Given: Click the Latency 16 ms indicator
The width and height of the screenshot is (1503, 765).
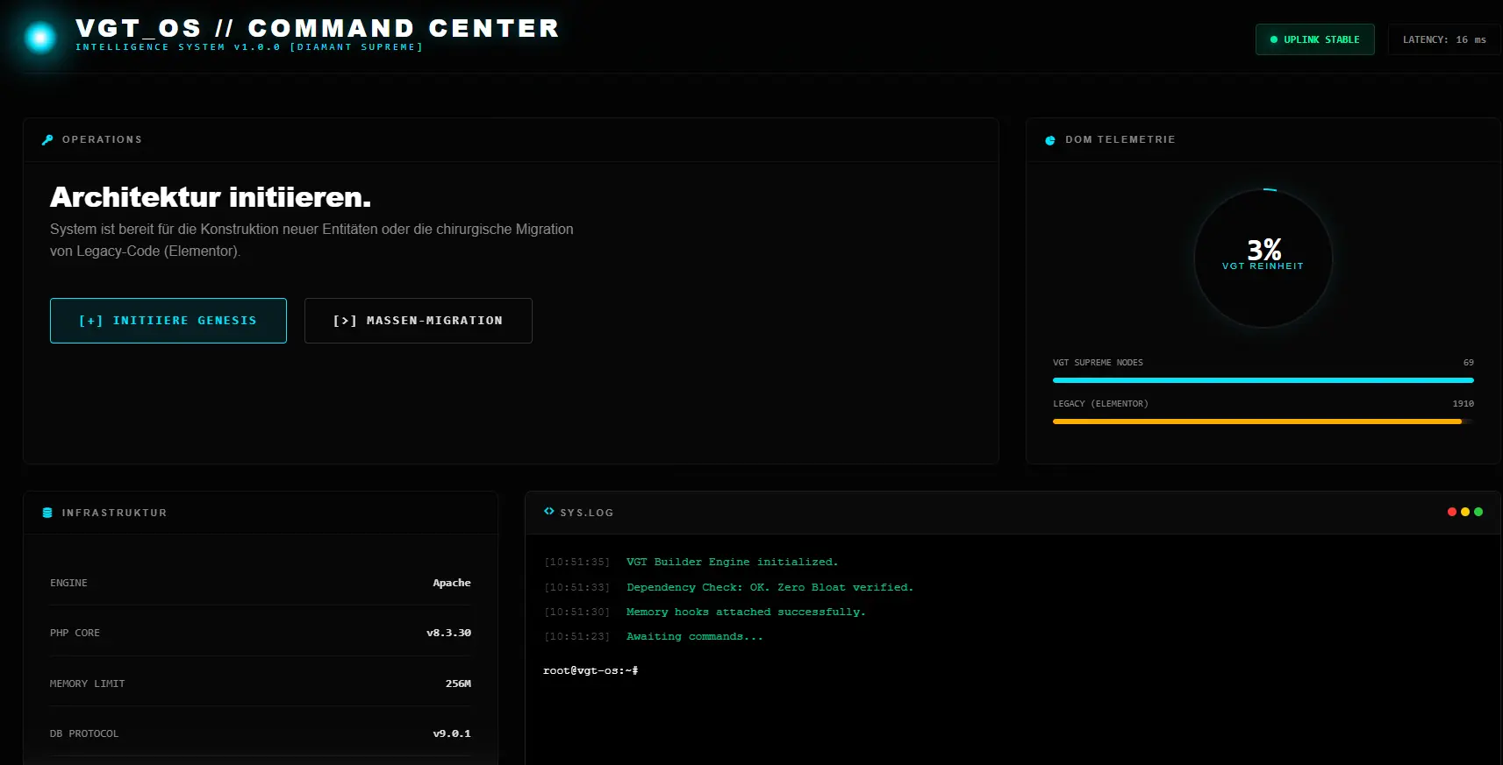Looking at the screenshot, I should 1444,39.
